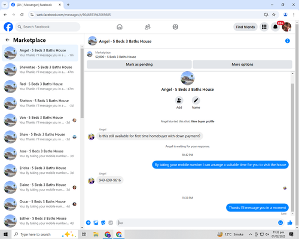Expand the tab search dropdown arrow
This screenshot has height=239, width=299.
tap(5, 5)
